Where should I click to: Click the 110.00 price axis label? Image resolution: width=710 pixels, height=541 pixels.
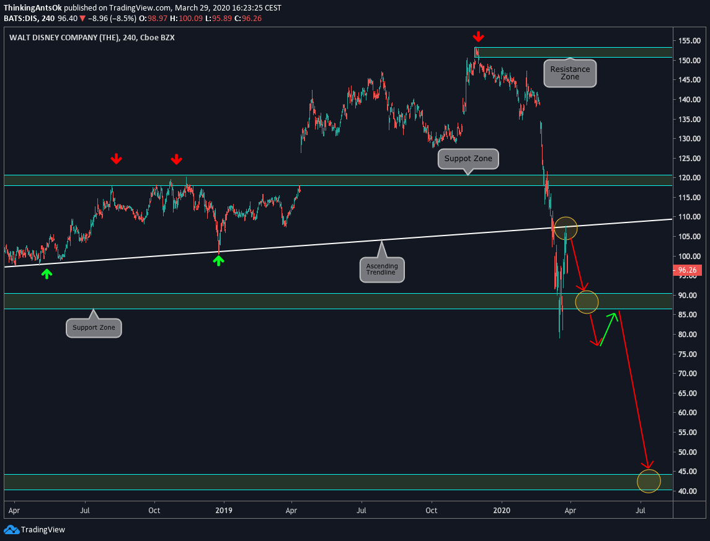[x=689, y=217]
